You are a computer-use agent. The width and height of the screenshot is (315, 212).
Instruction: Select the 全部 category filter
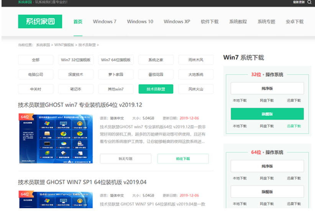click(36, 60)
